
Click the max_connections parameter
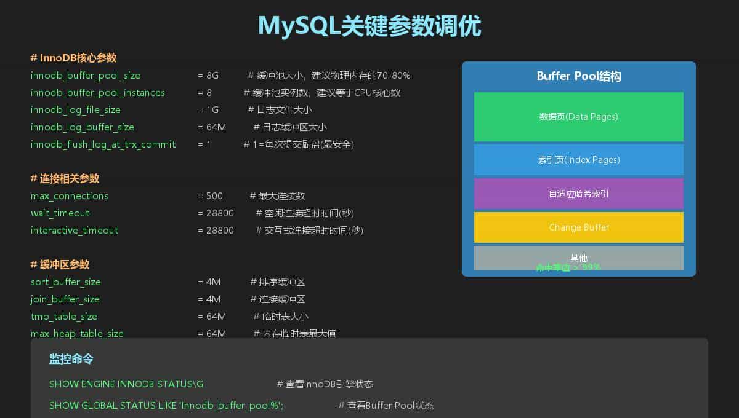tap(69, 196)
